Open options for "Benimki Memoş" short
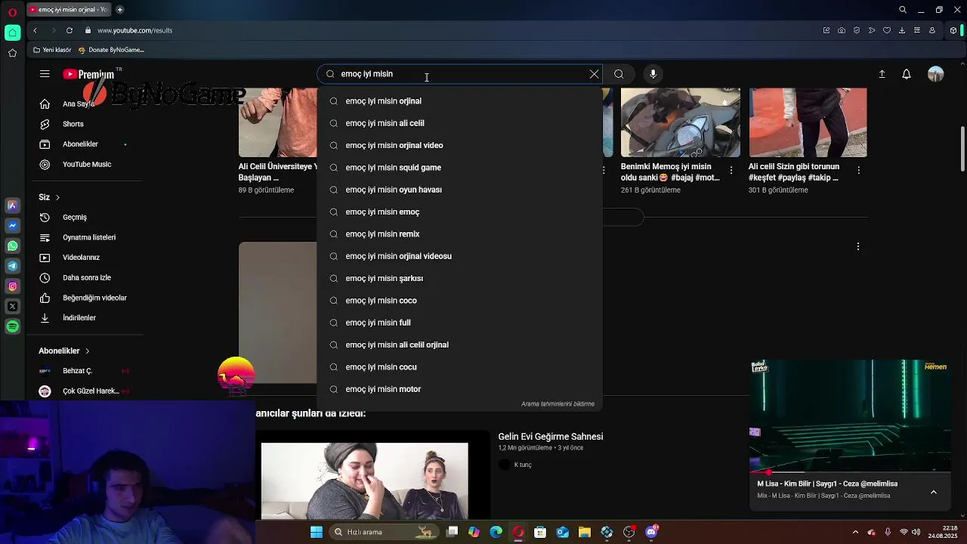This screenshot has width=967, height=544. point(731,171)
